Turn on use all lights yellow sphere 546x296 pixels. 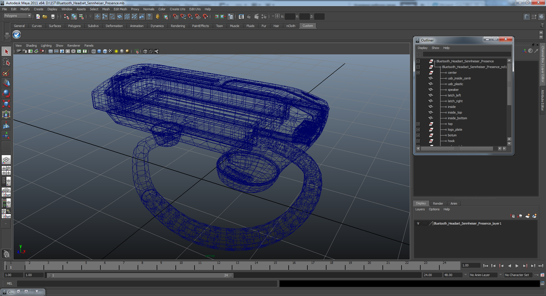116,51
